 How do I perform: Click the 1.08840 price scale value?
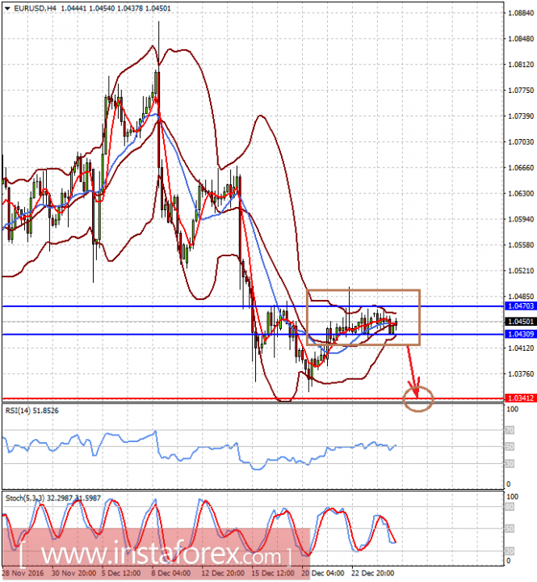tap(521, 13)
